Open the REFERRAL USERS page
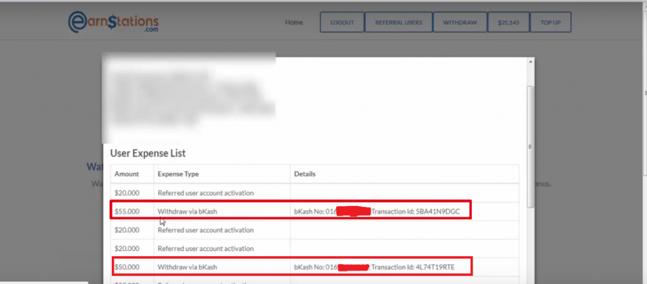 coord(399,23)
